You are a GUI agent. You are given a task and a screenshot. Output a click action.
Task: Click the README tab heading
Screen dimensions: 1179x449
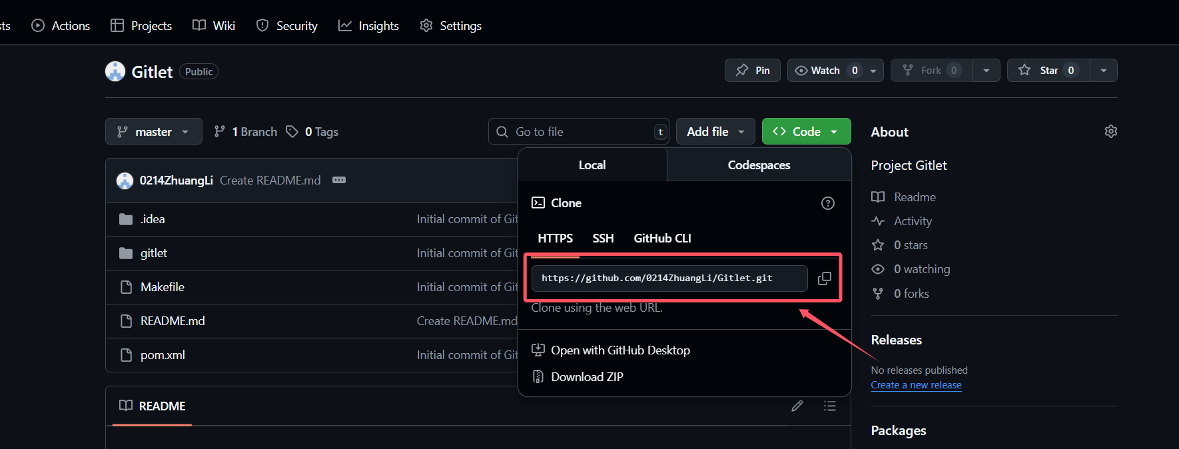153,406
